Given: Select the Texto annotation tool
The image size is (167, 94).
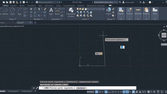Looking at the screenshot, I should click(51, 11).
